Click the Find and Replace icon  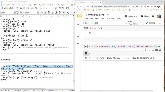[56, 8]
